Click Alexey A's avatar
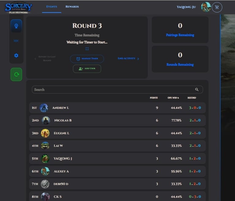 point(45,171)
